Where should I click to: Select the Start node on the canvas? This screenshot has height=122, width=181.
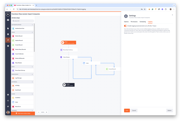pos(68,43)
